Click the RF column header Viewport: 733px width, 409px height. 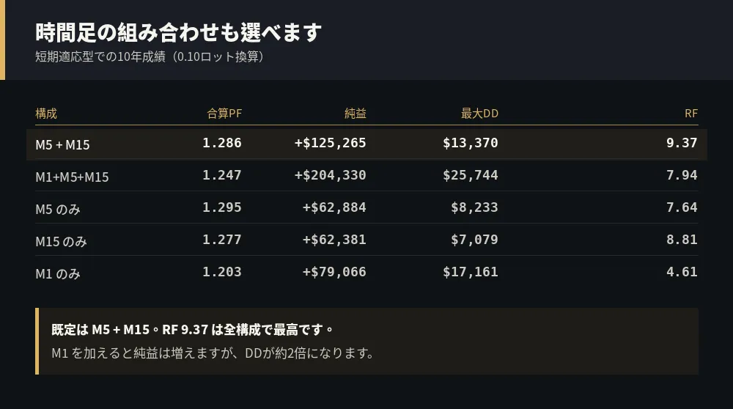pos(691,114)
